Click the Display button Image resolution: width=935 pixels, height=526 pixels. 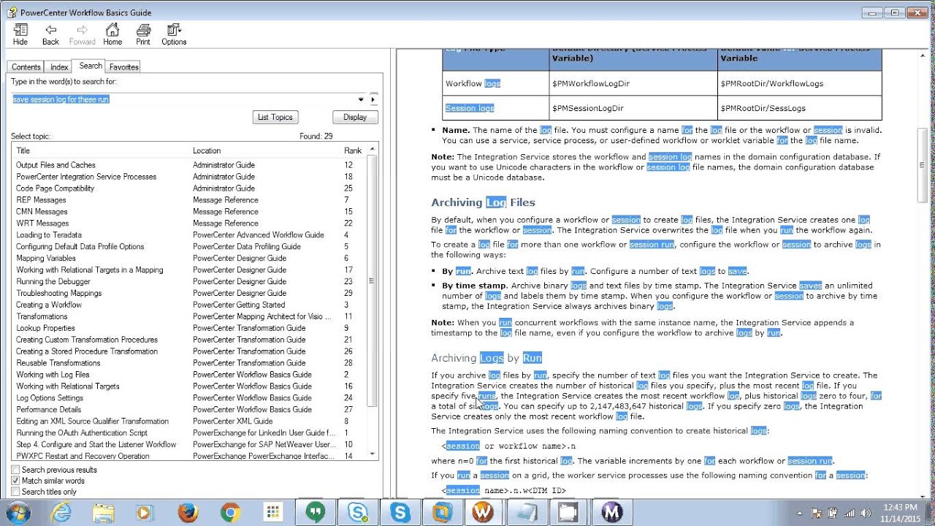click(x=355, y=117)
